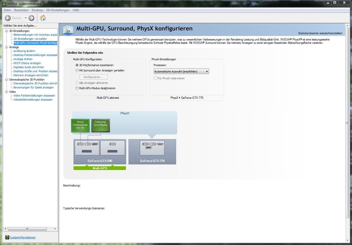352x245 pixels.
Task: Select the Samsung SyncMaster monitor icon
Action: coord(100,126)
